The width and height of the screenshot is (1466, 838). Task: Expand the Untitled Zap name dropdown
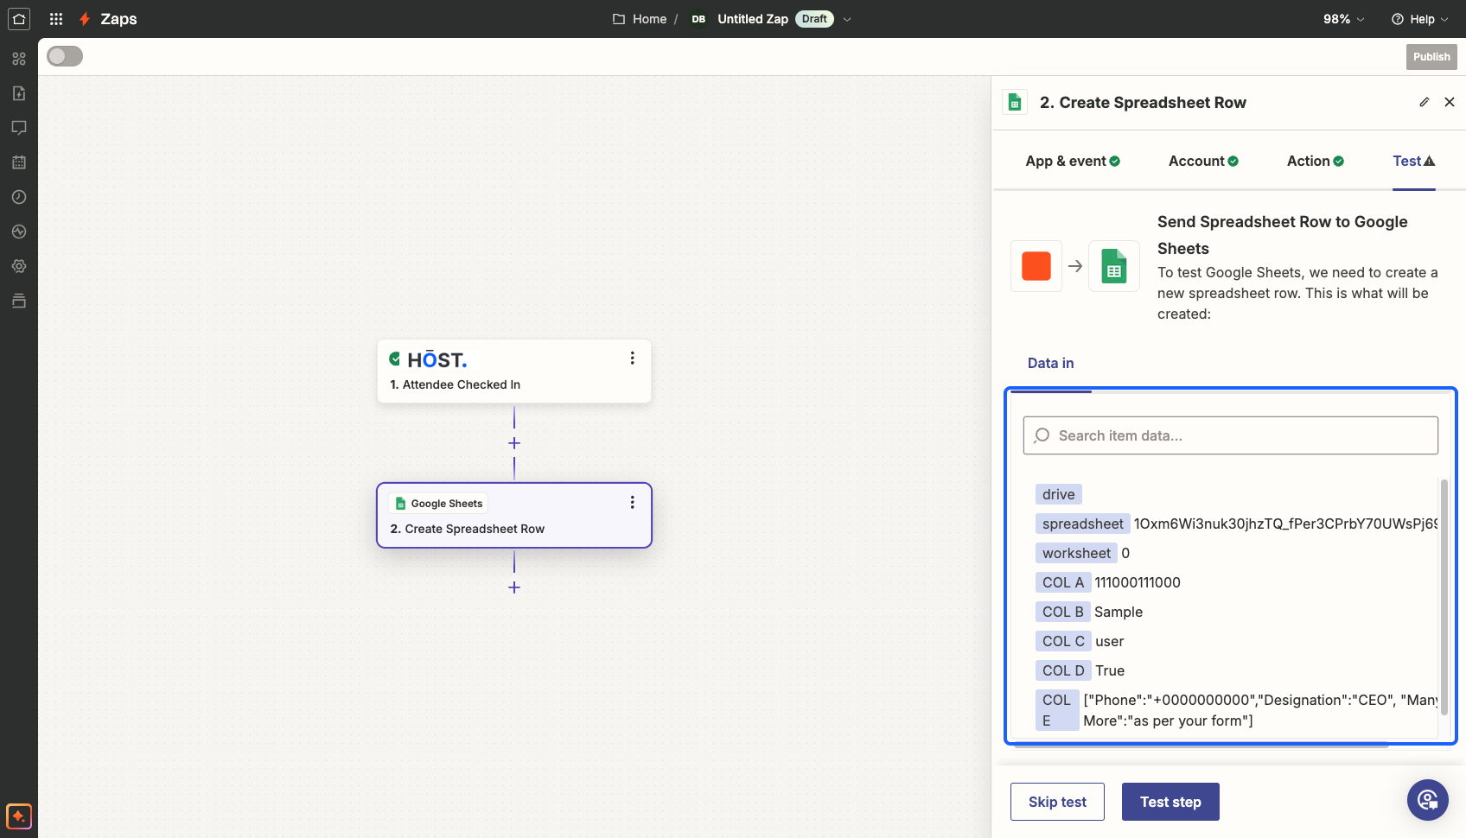(x=847, y=19)
